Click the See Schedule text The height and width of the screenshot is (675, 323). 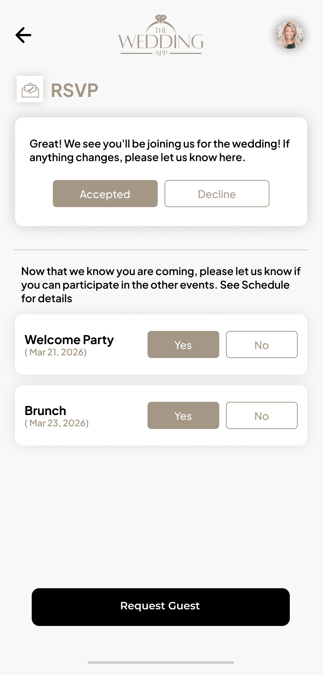pos(255,285)
